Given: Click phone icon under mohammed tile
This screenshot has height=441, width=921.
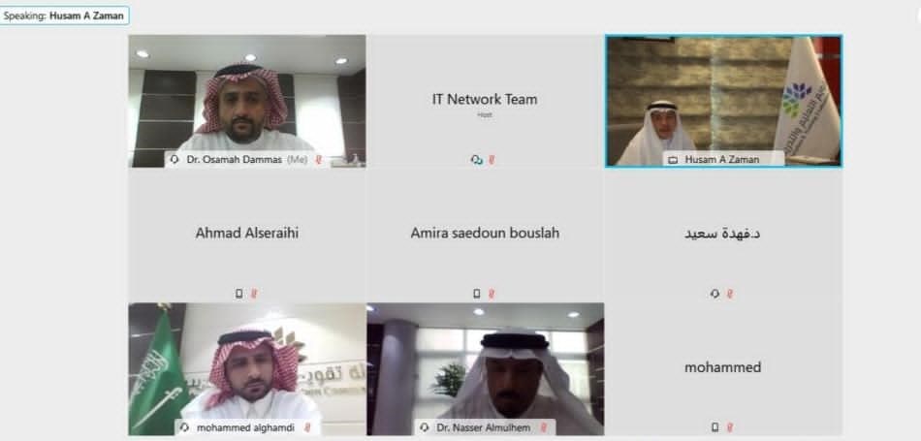Looking at the screenshot, I should coord(715,426).
